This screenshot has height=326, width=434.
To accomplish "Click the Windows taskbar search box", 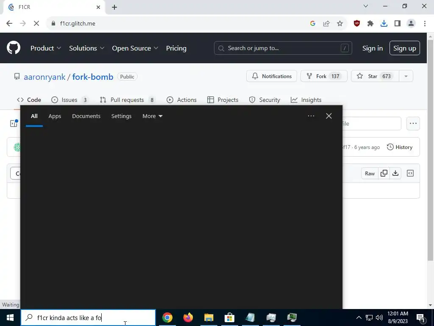I will coord(88,318).
